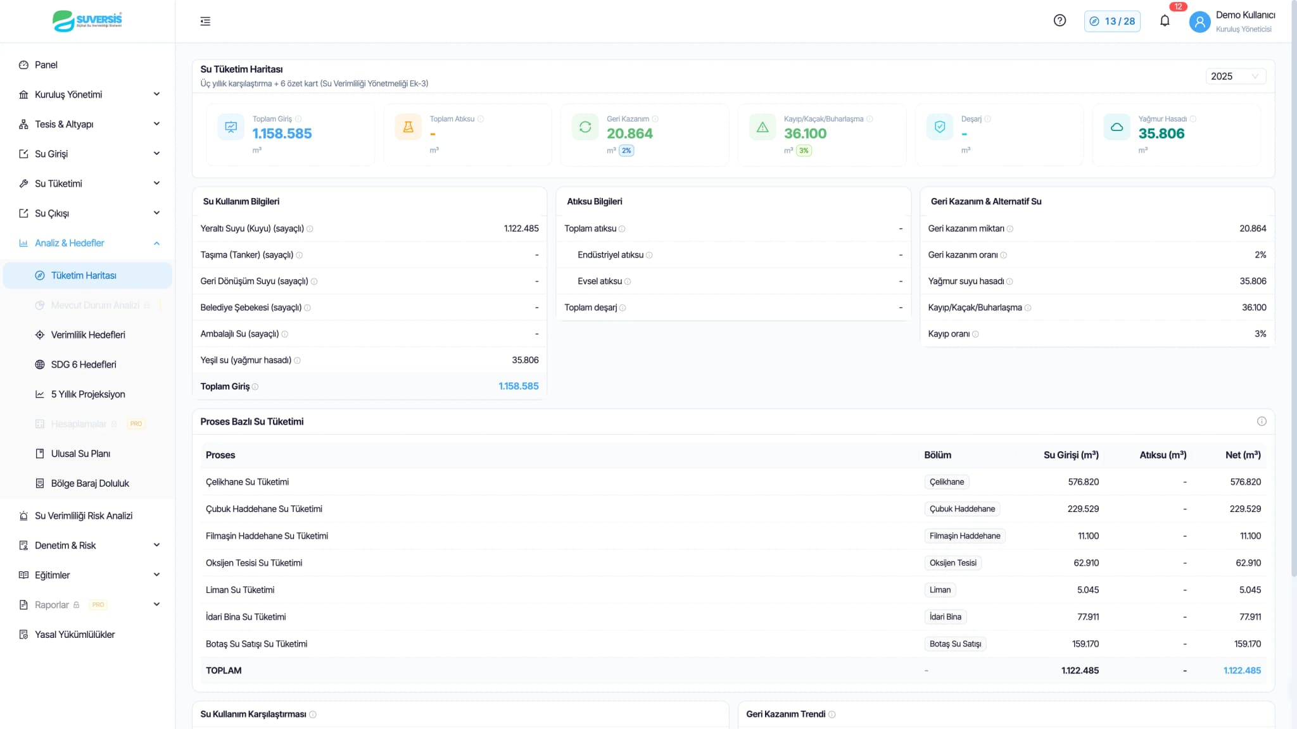The height and width of the screenshot is (729, 1297).
Task: Collapse the sidebar with the menu fold icon
Action: (205, 22)
